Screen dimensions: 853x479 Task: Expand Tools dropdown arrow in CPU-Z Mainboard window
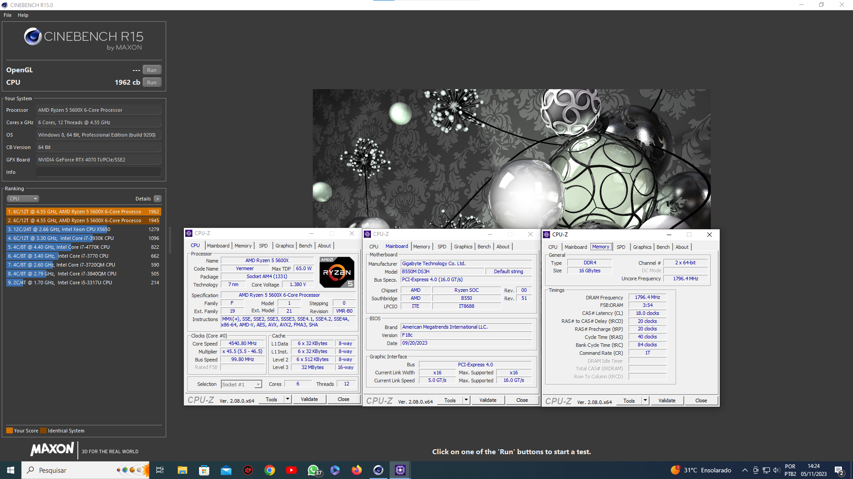(x=466, y=400)
